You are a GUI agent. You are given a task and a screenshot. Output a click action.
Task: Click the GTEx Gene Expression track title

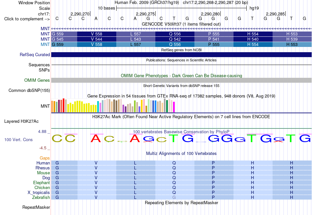pyautogui.click(x=181, y=96)
